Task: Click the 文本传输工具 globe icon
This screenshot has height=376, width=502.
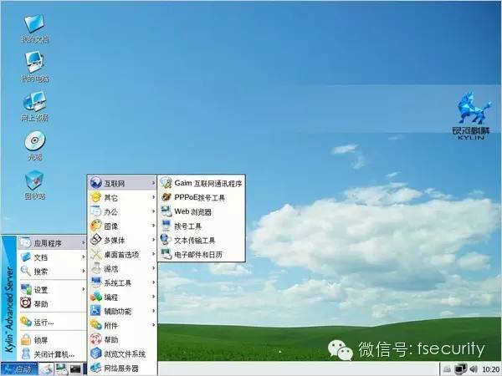Action: coord(166,240)
